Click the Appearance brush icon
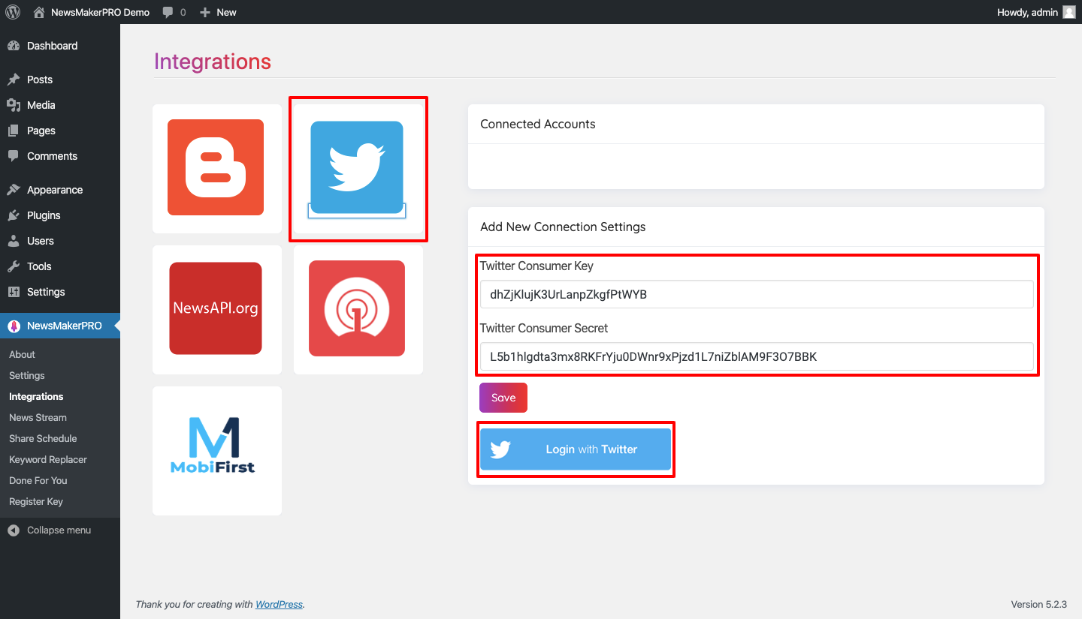The image size is (1082, 619). click(14, 190)
